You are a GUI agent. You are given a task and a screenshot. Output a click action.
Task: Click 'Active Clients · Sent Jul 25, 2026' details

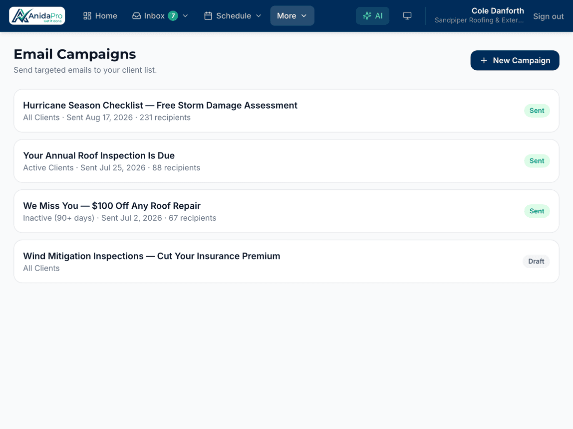tap(84, 168)
